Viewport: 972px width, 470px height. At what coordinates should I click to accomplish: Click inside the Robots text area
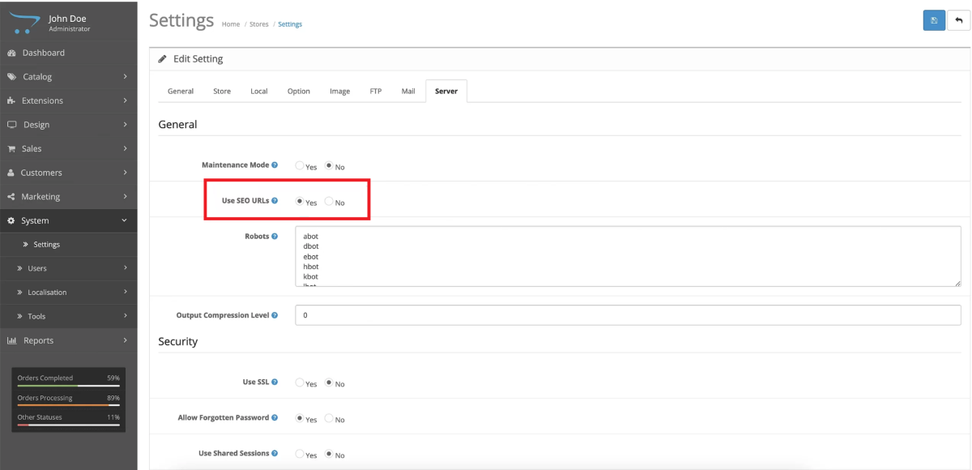628,256
